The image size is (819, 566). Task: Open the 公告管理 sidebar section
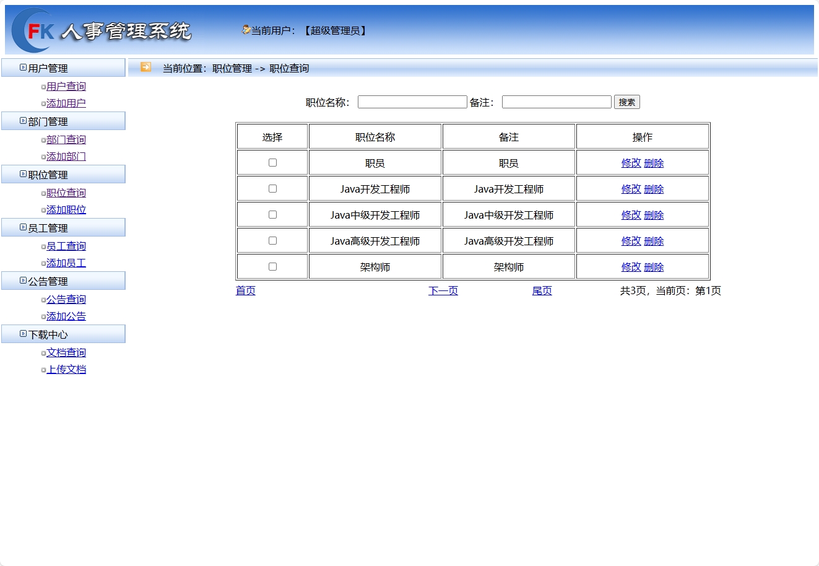(63, 281)
